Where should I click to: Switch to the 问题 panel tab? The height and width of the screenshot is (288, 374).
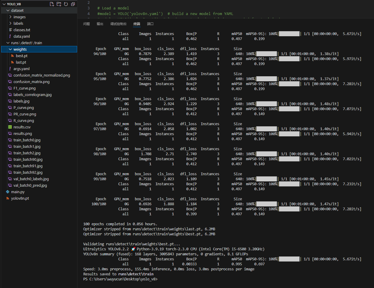point(87,24)
